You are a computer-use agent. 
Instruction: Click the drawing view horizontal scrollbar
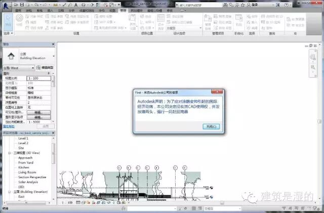pos(222,203)
